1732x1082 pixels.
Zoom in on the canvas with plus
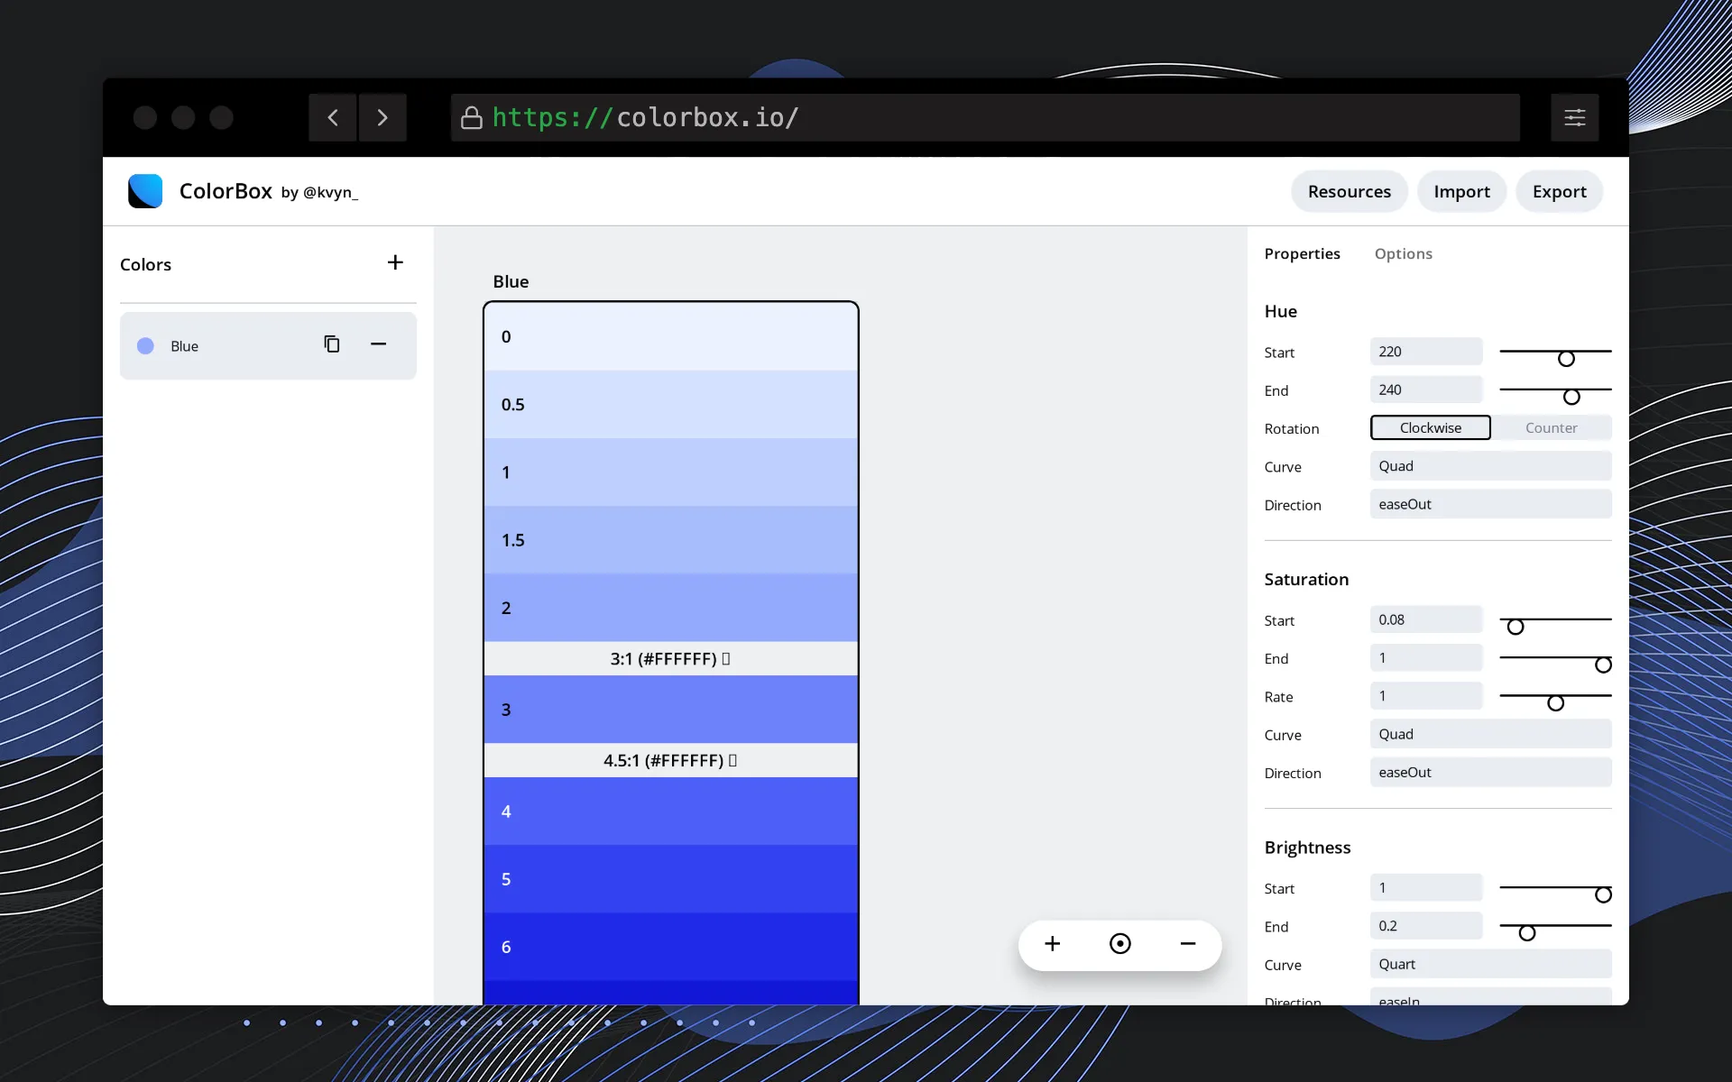point(1052,944)
